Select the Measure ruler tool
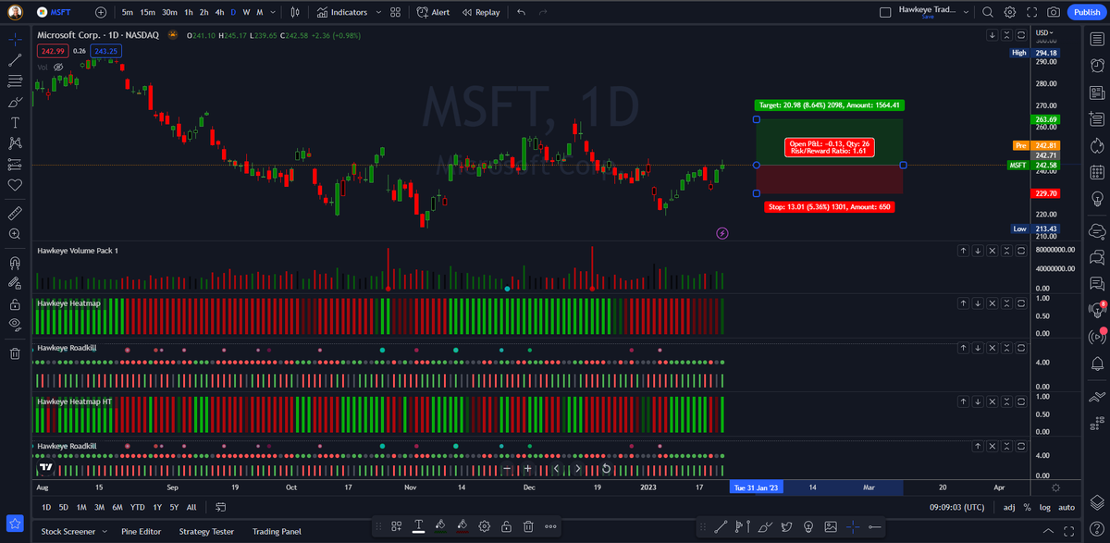Screen dimensions: 1110x543 15,213
